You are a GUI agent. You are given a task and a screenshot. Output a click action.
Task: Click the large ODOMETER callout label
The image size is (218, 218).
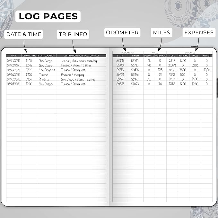click(122, 32)
